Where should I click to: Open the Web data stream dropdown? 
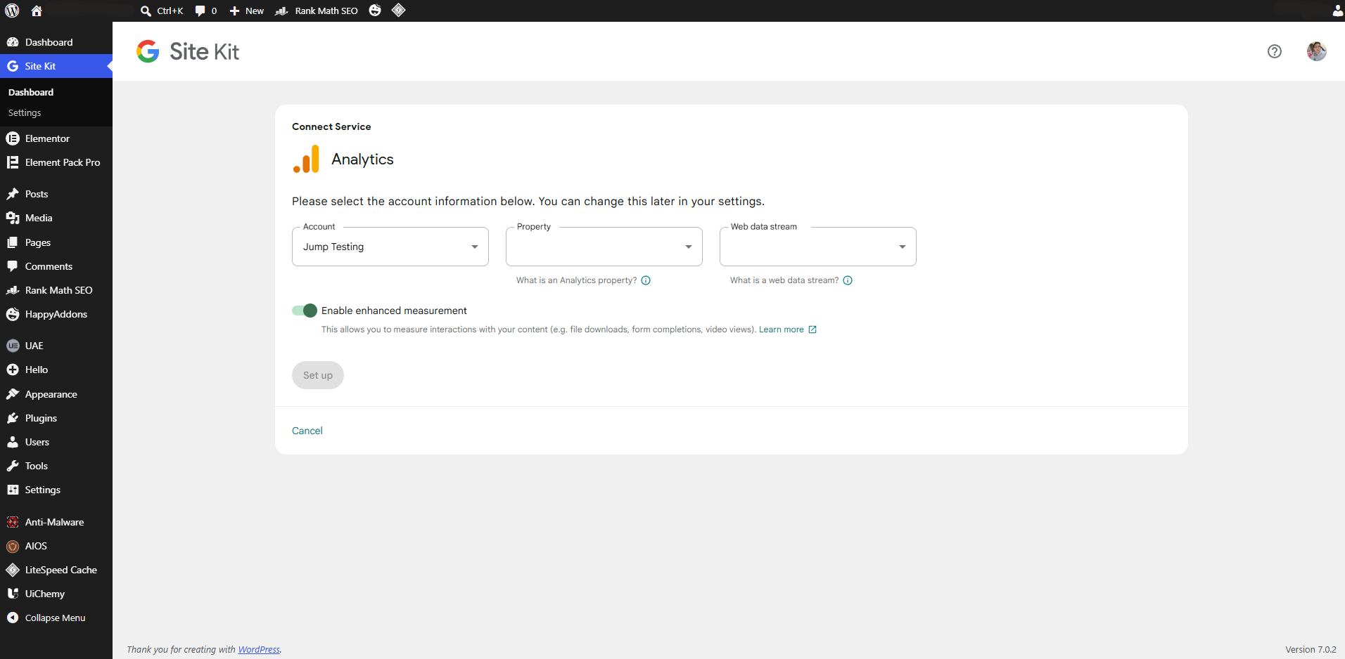pyautogui.click(x=818, y=247)
